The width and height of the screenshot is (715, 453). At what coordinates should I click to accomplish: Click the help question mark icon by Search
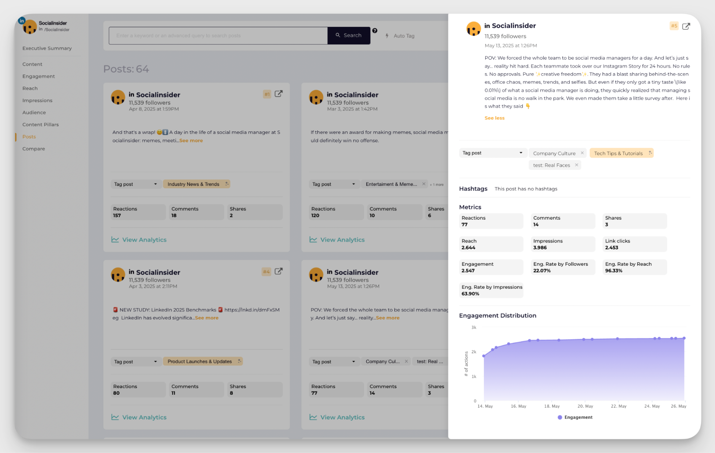(x=374, y=31)
